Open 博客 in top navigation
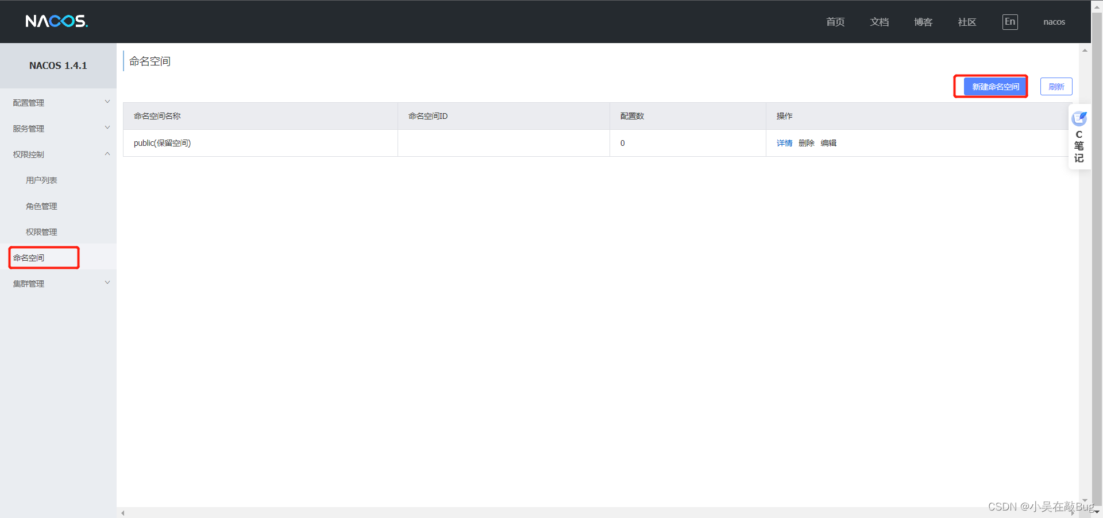Screen dimensions: 1103x518 pyautogui.click(x=923, y=22)
